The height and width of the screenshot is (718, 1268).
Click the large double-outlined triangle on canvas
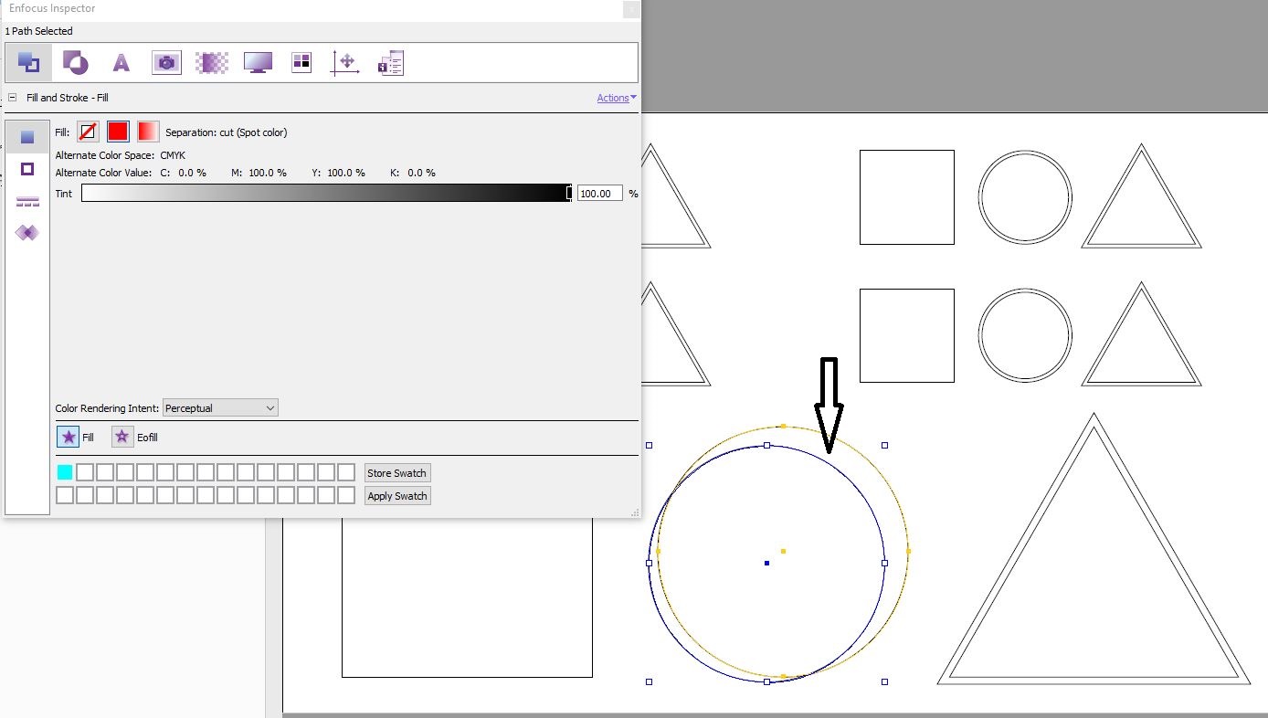(x=1094, y=548)
